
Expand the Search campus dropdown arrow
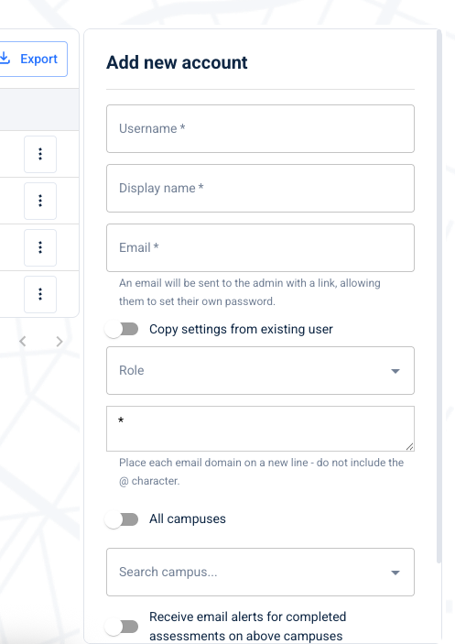point(395,573)
